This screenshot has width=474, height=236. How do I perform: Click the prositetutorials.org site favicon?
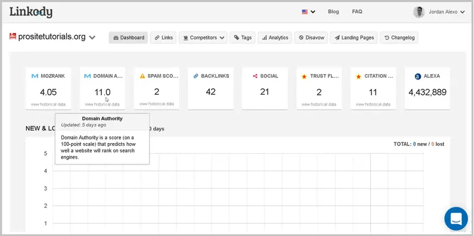click(13, 36)
